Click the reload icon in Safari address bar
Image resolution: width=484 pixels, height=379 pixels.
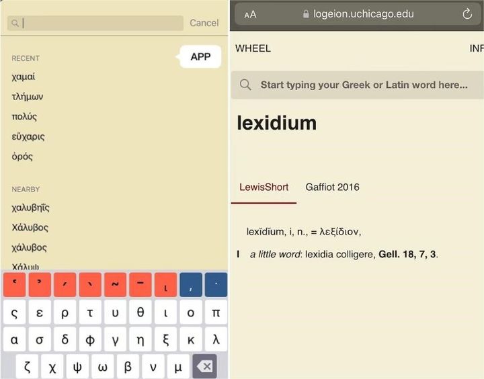467,14
